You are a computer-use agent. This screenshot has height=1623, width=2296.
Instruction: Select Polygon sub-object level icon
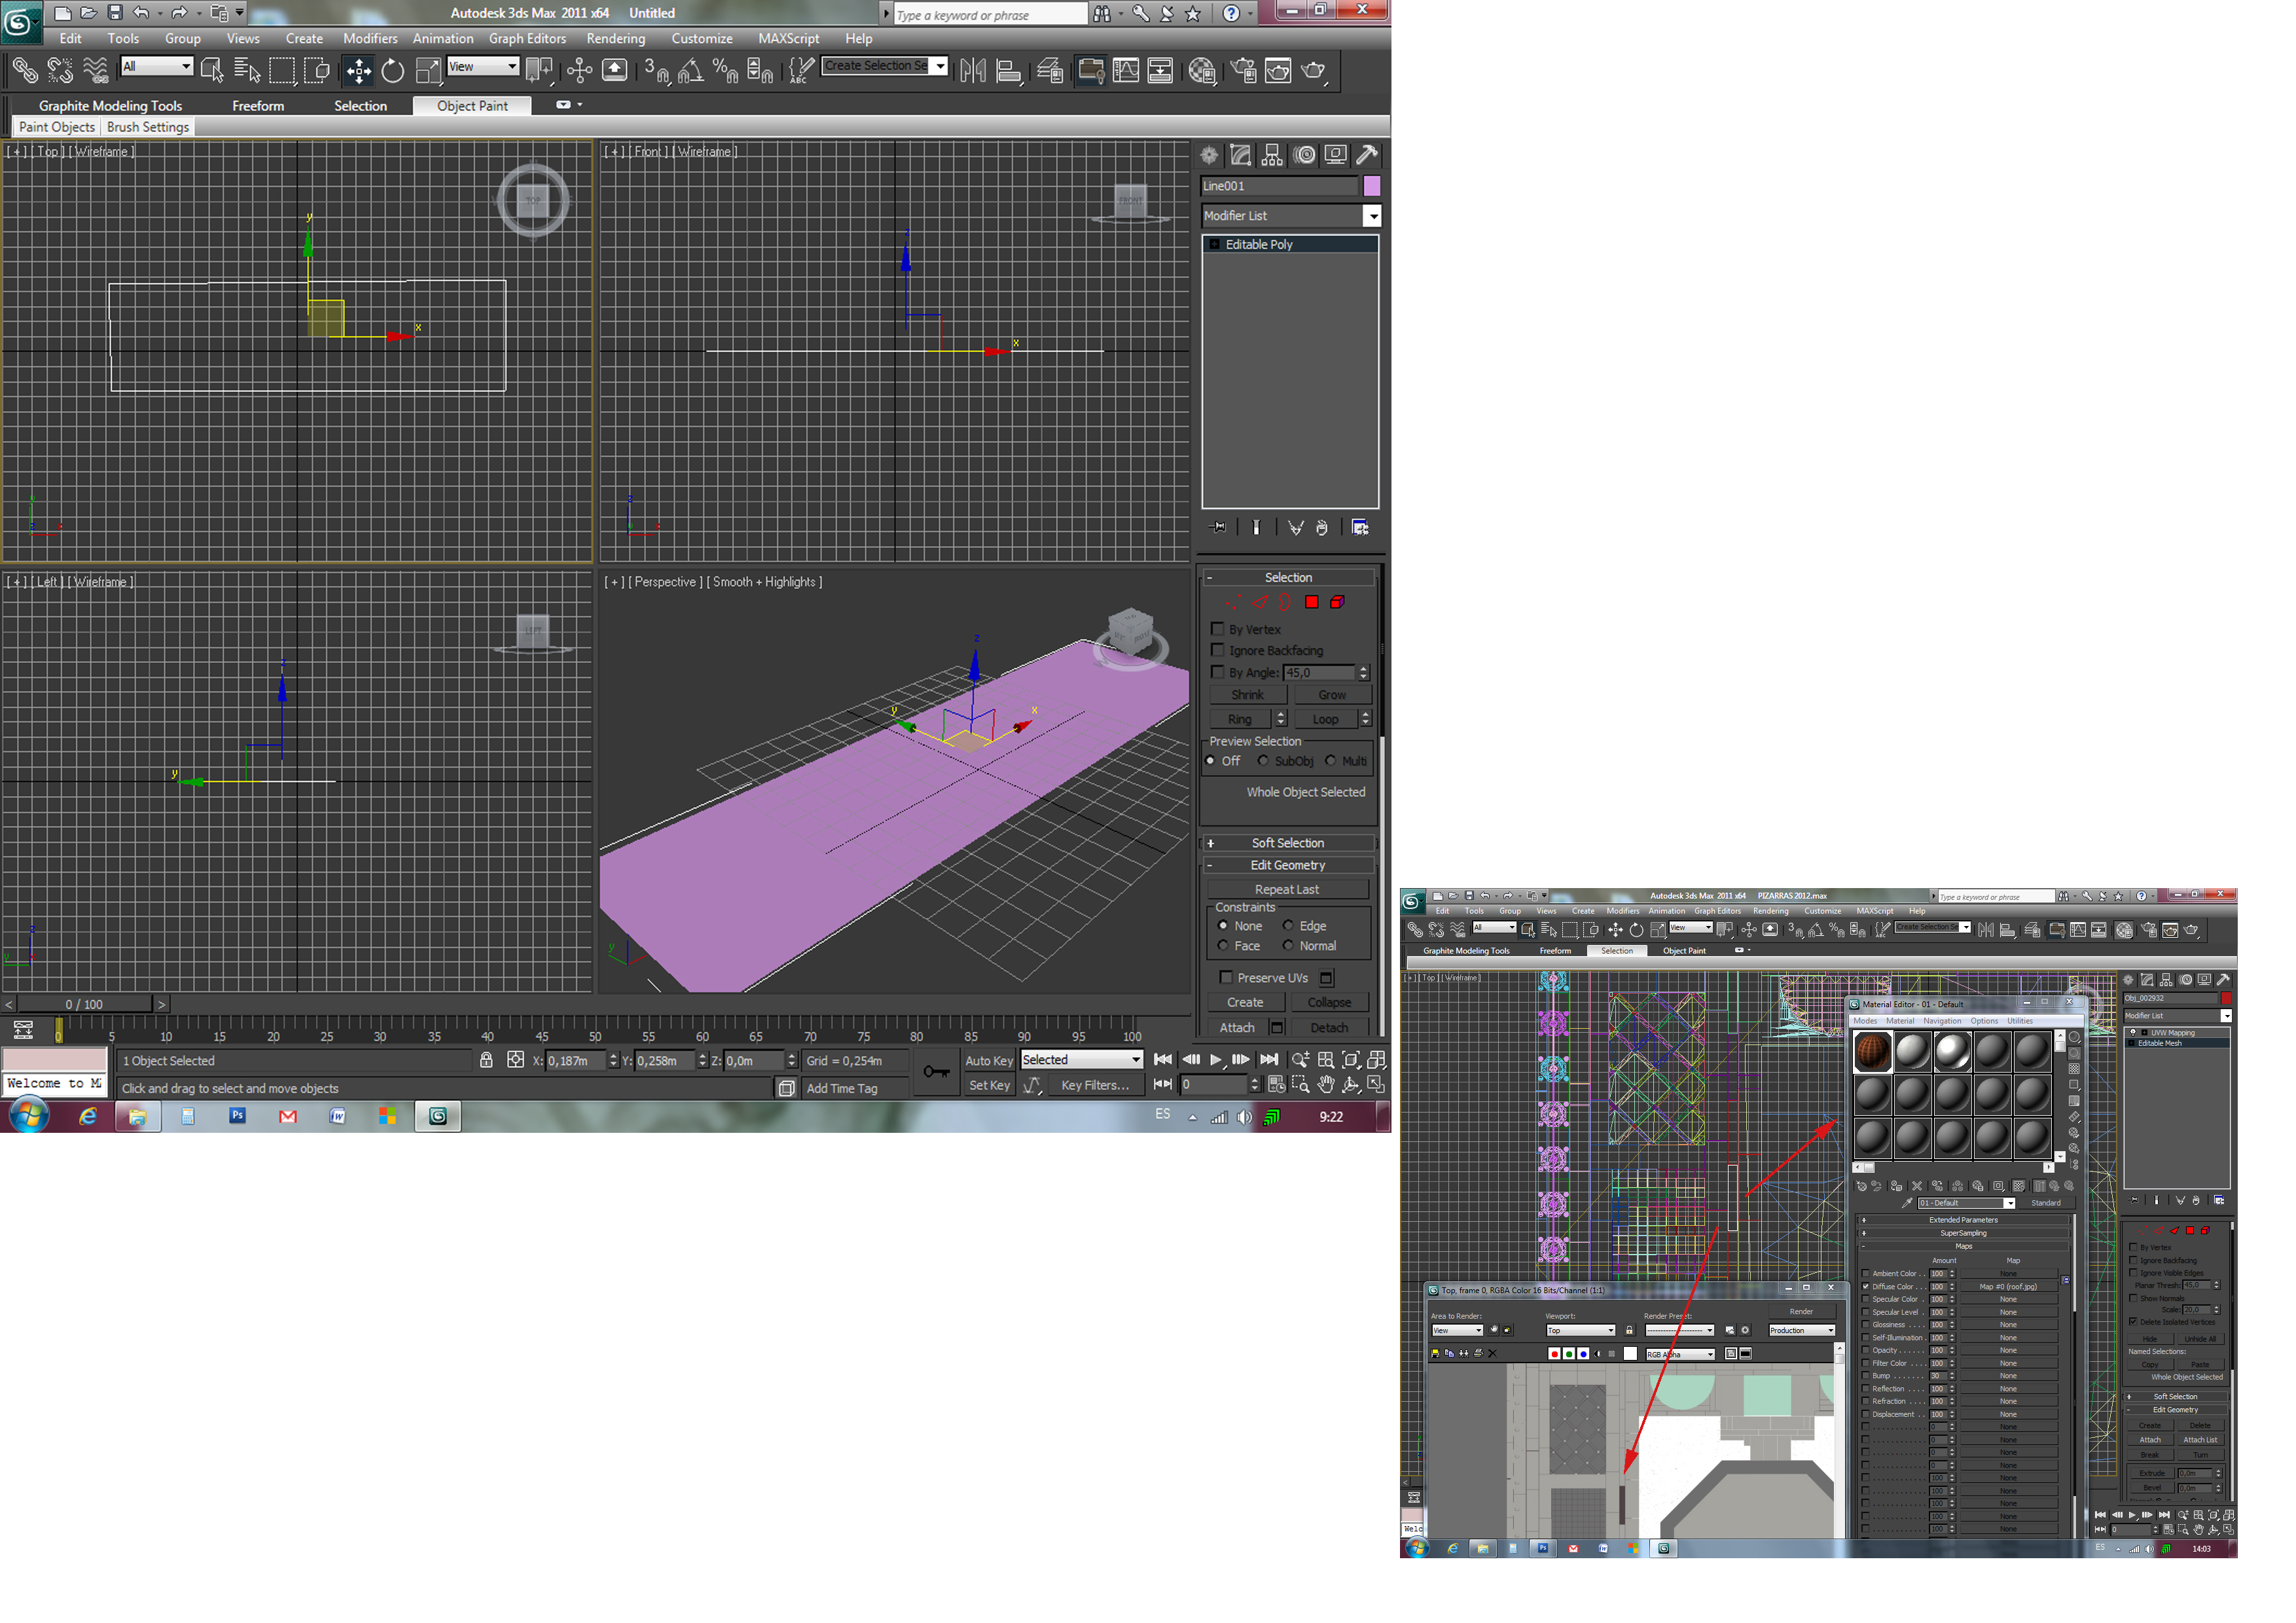pyautogui.click(x=1311, y=602)
